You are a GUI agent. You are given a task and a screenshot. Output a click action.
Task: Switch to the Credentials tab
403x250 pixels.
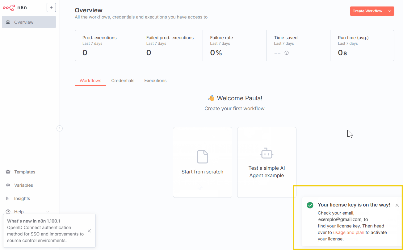coord(123,81)
